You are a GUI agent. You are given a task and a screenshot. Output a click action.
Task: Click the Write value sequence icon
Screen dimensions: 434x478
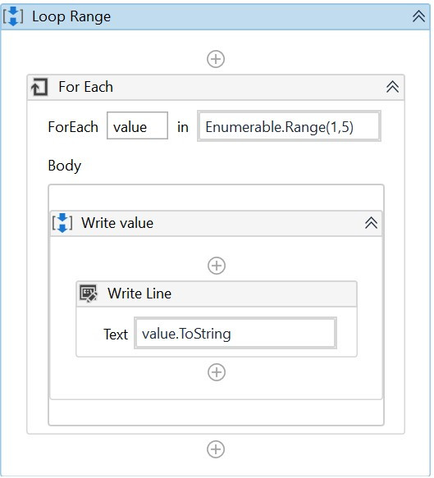pyautogui.click(x=62, y=223)
